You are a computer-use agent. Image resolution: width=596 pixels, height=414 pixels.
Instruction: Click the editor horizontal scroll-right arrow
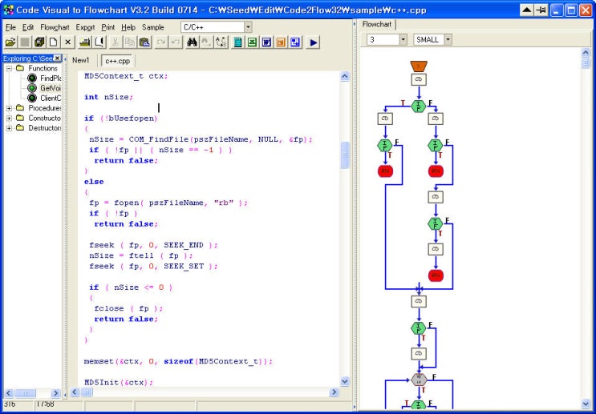pyautogui.click(x=334, y=392)
